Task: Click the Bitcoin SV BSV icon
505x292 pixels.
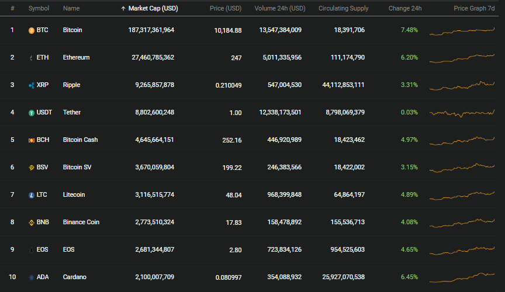Action: point(31,168)
